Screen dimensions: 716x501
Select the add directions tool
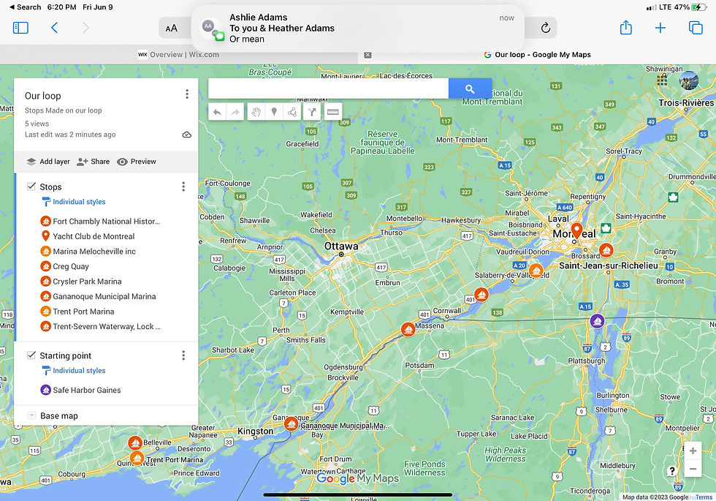coord(312,112)
